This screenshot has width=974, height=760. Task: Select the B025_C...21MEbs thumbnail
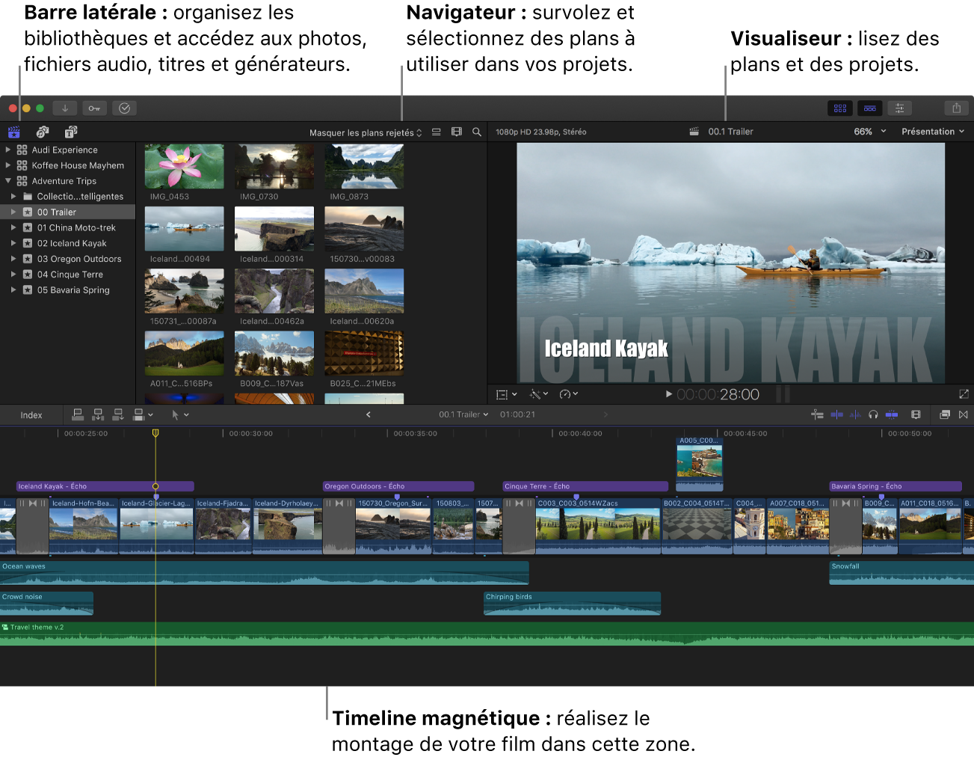click(x=364, y=353)
